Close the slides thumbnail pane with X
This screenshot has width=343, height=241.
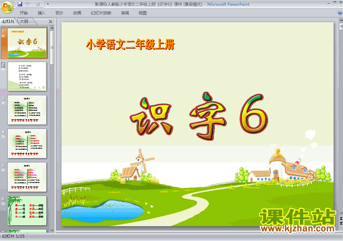coord(50,21)
